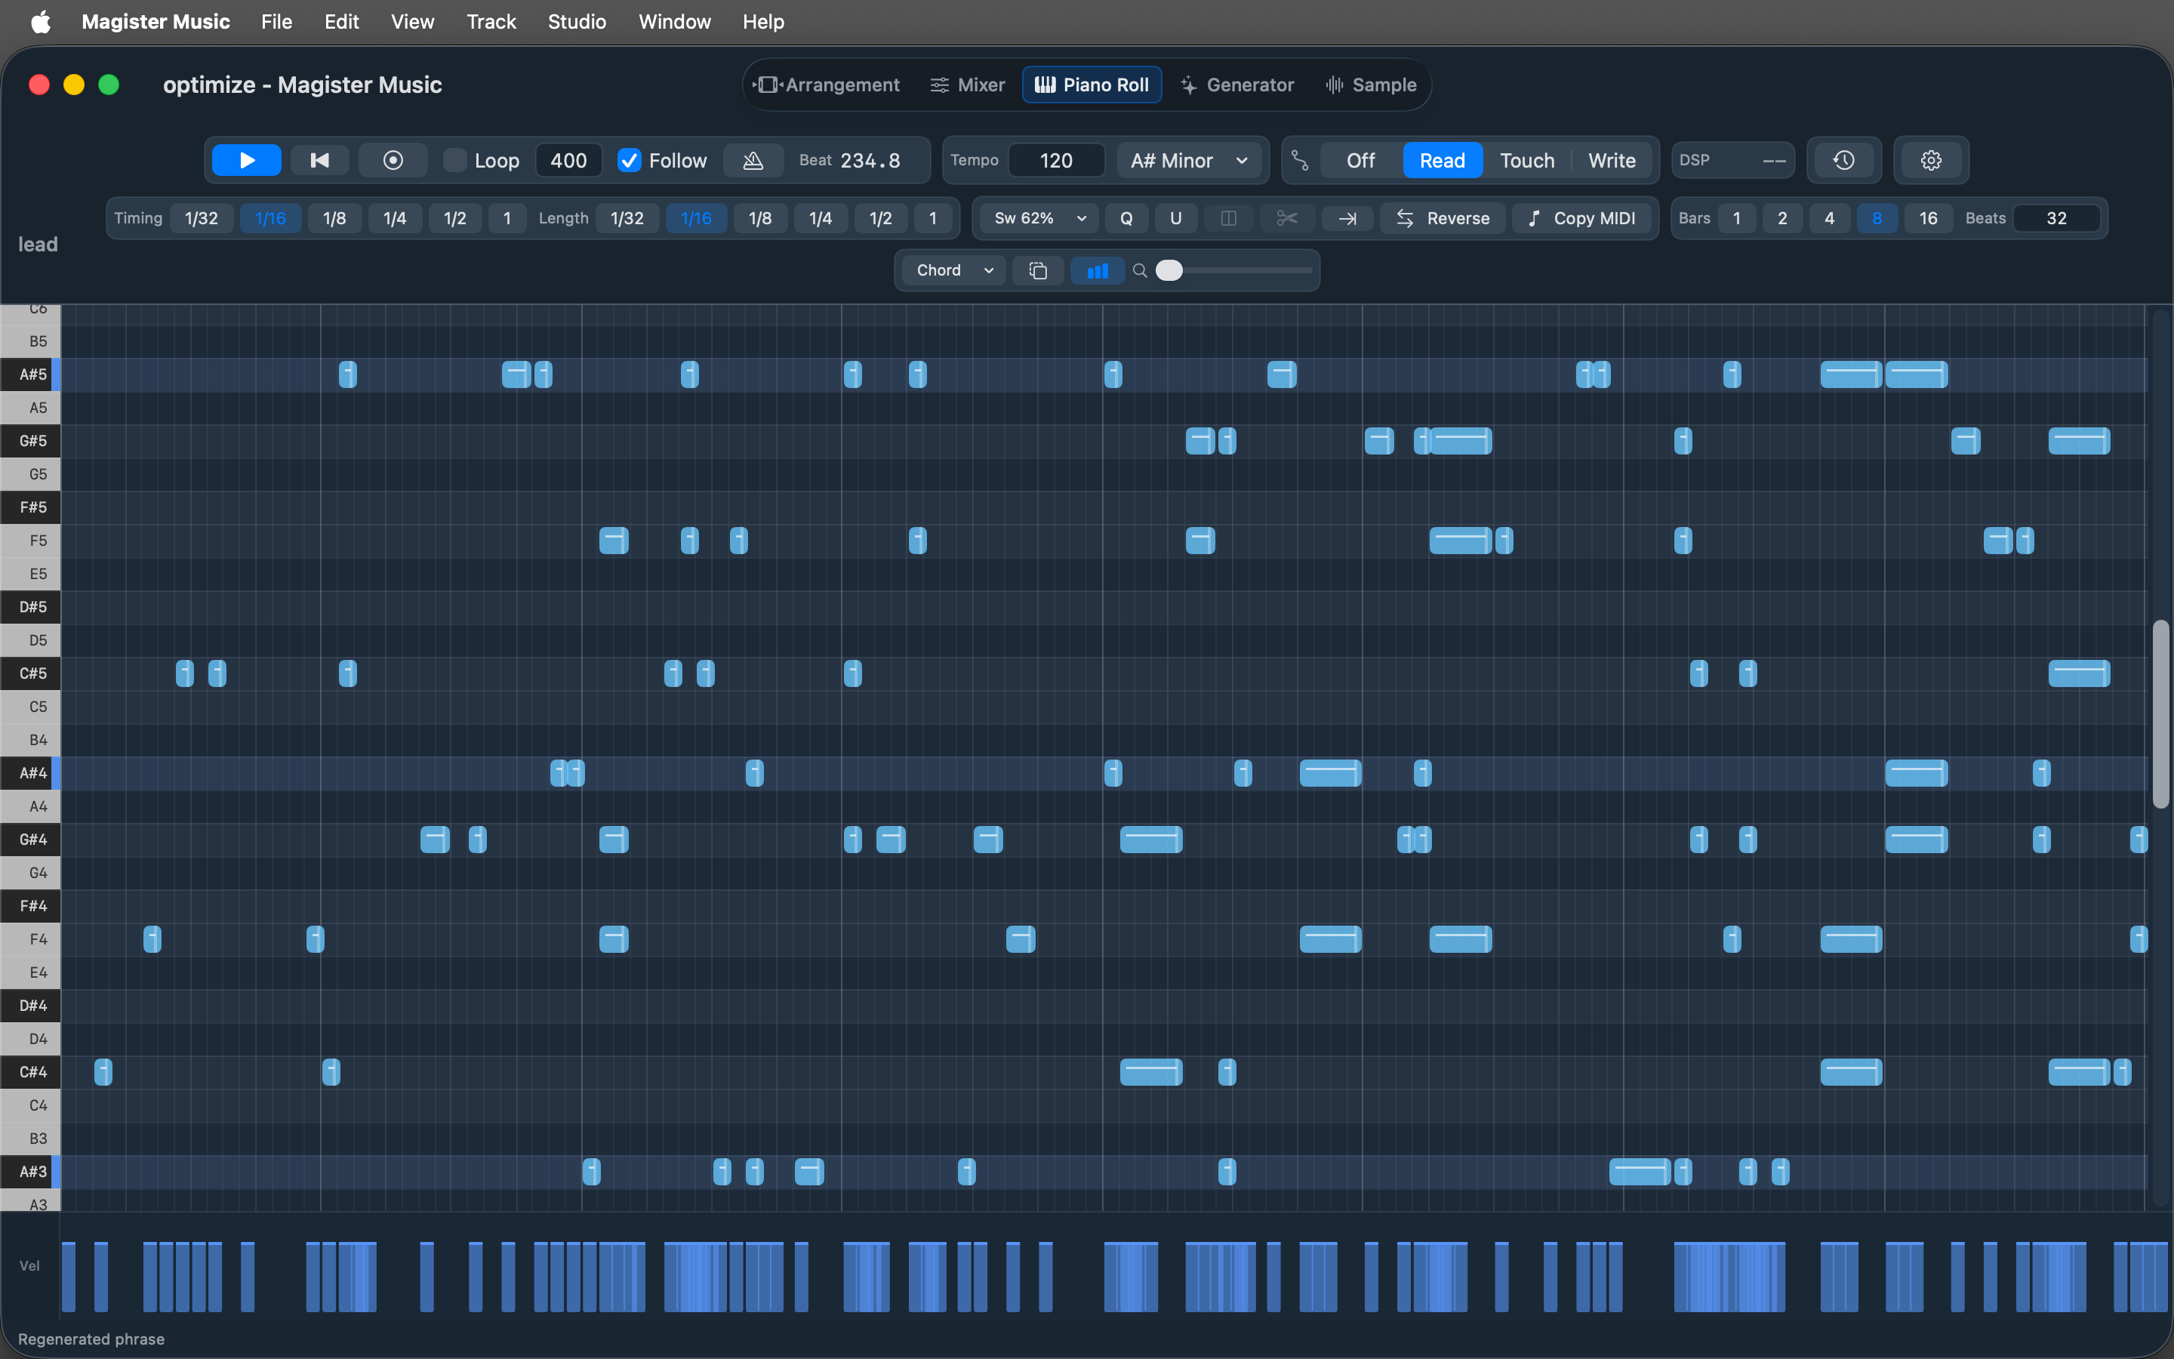Switch to the Mixer tab
This screenshot has width=2174, height=1359.
[968, 85]
